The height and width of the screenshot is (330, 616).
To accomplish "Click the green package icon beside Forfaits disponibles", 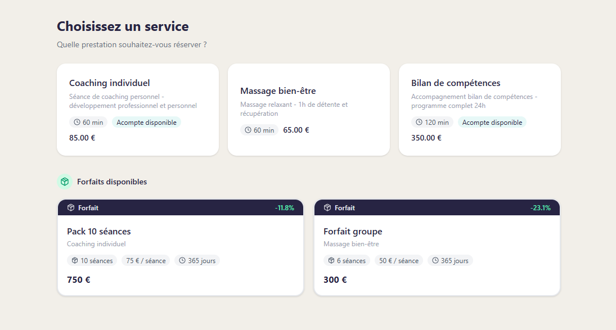I will [x=64, y=182].
